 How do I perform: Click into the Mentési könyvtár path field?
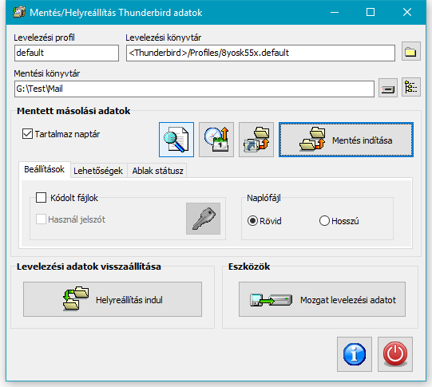coord(194,89)
